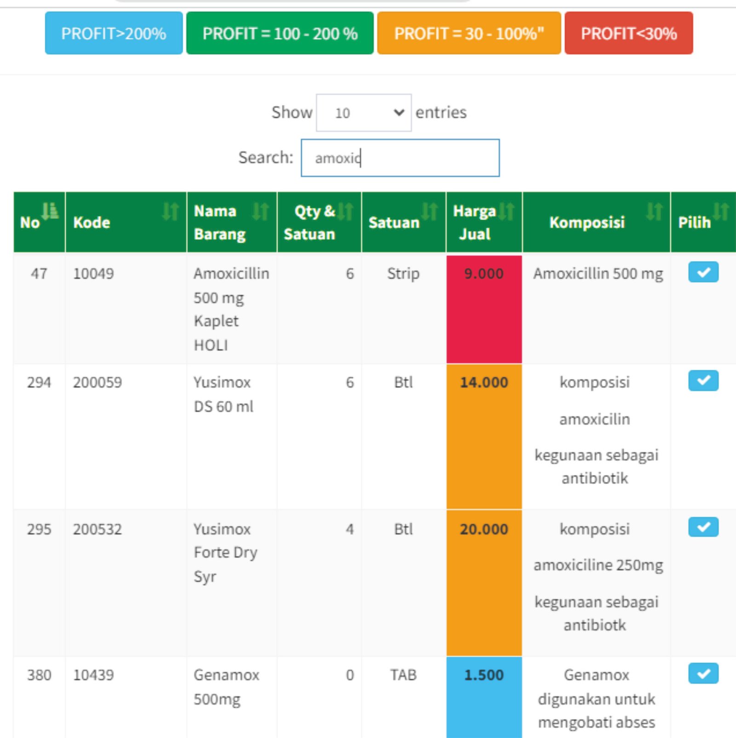Image resolution: width=736 pixels, height=738 pixels.
Task: Choose Genamox 500mg with check button
Action: [x=703, y=674]
